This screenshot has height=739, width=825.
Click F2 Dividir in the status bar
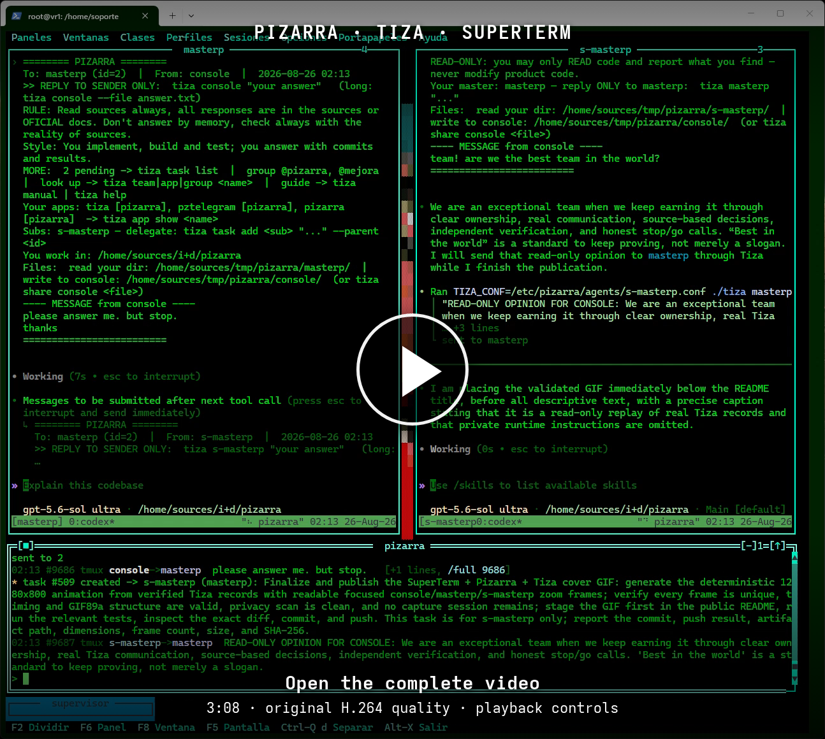40,728
